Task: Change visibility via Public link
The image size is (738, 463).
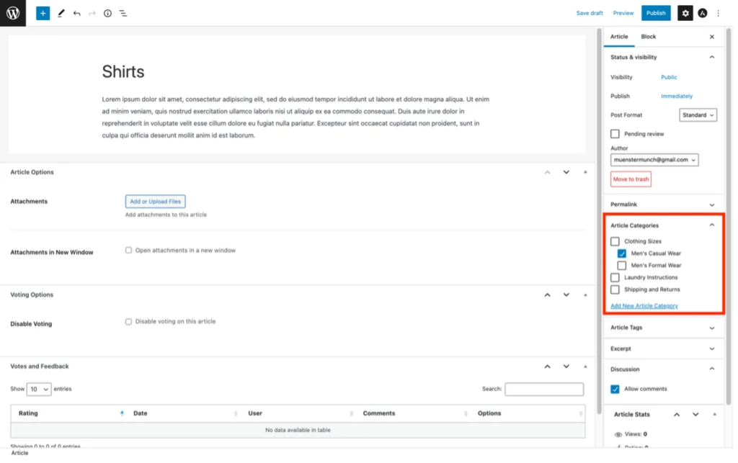Action: pos(669,77)
